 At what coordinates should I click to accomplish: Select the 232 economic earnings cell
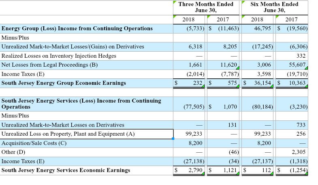[x=189, y=83]
